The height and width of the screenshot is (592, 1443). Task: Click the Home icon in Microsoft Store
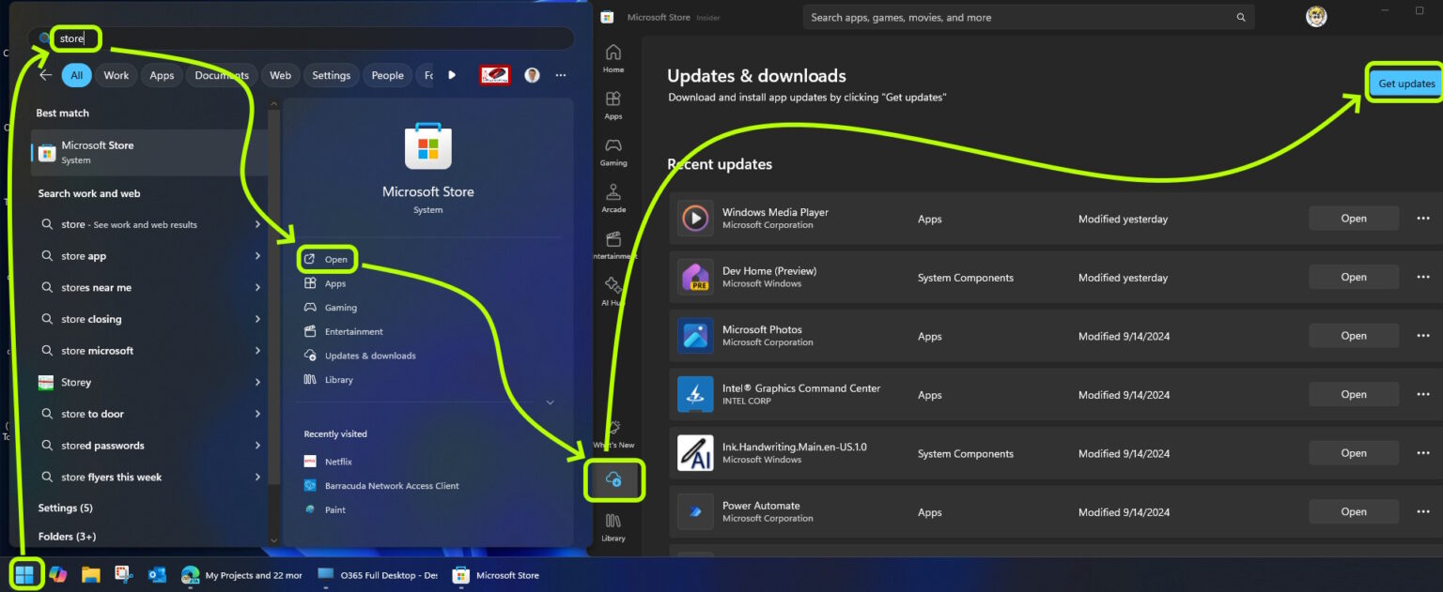pos(613,58)
